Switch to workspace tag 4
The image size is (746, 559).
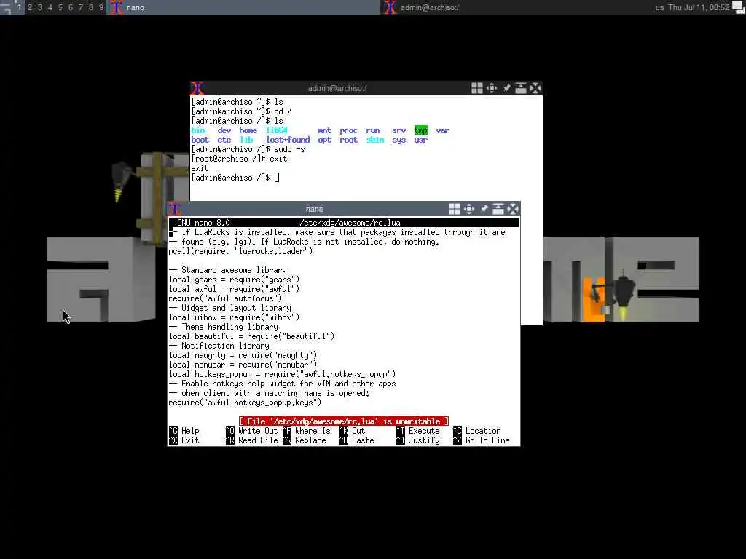(50, 7)
